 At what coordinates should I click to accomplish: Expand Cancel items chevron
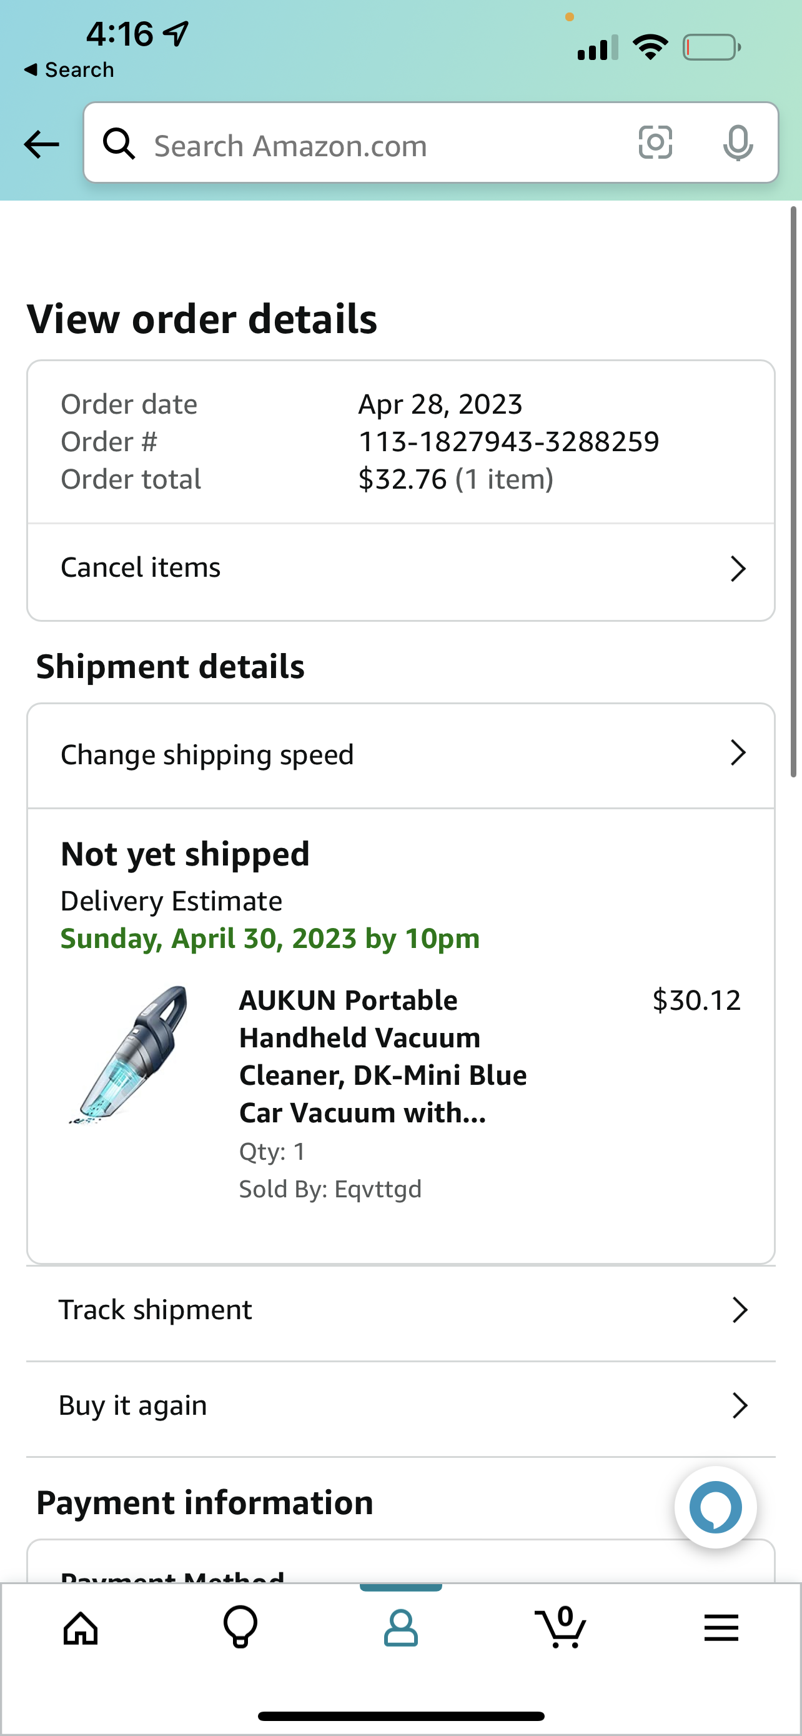738,569
